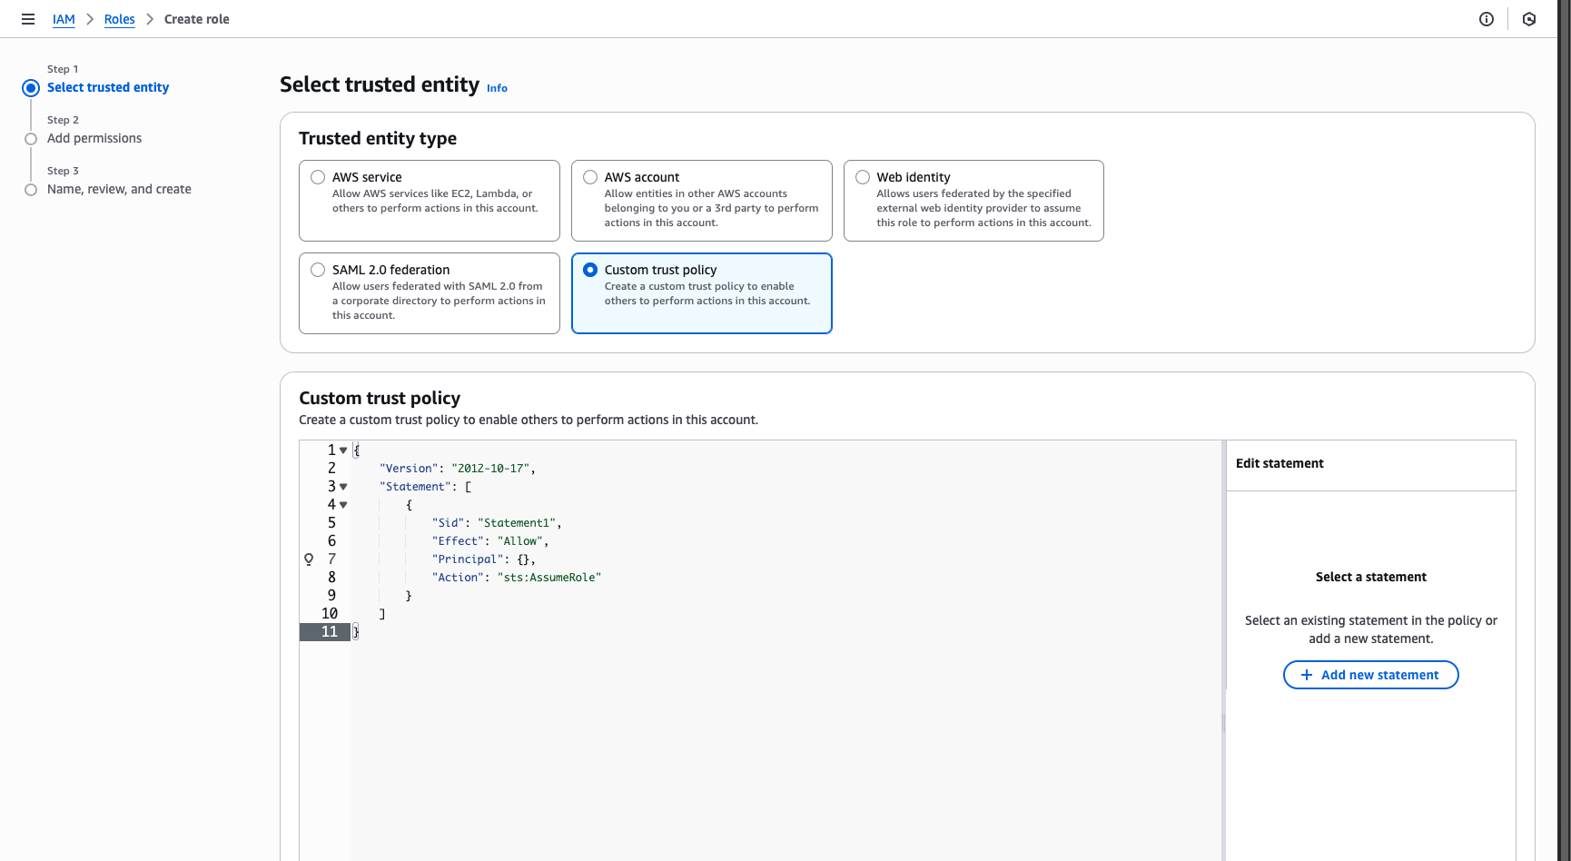Open the navigation sidebar menu
The image size is (1571, 861).
(28, 18)
